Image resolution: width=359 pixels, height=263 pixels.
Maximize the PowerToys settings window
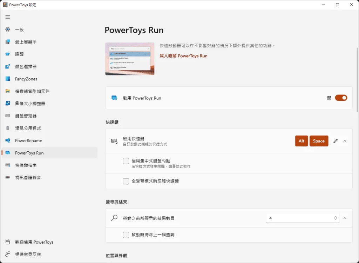click(337, 5)
